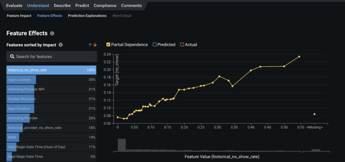Screen dimensions: 345x162
Task: Sort features descending with orange down arrow
Action: [x=95, y=45]
